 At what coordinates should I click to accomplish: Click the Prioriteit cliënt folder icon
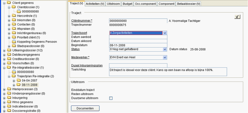coord(14,37)
